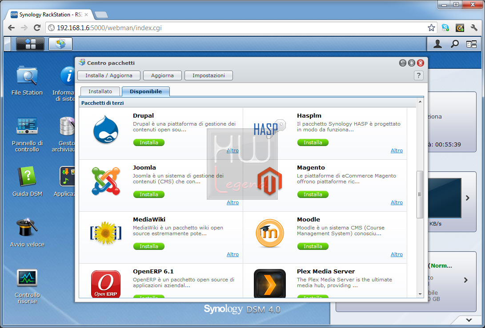This screenshot has height=328, width=485.
Task: Click the Hasplm package title
Action: pos(309,116)
